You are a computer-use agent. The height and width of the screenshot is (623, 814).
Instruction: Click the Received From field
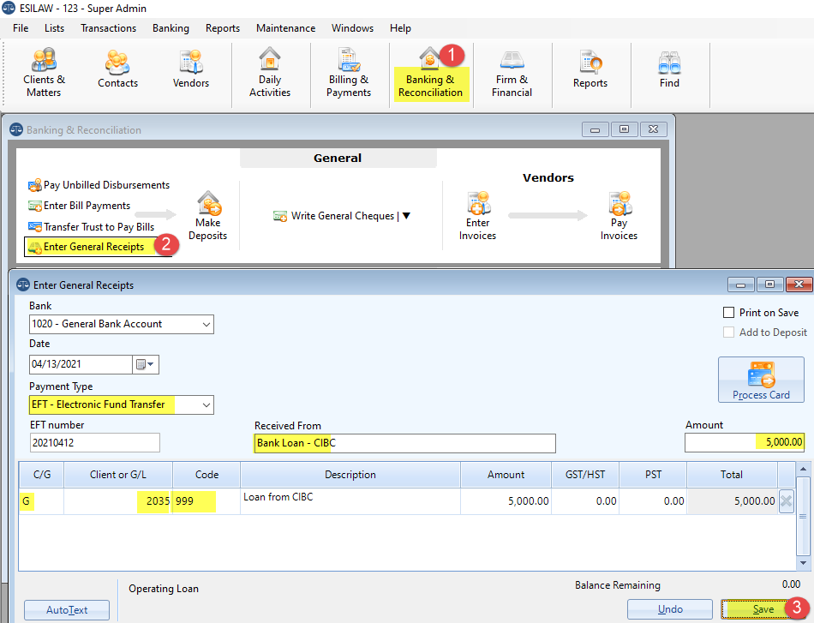pyautogui.click(x=404, y=443)
